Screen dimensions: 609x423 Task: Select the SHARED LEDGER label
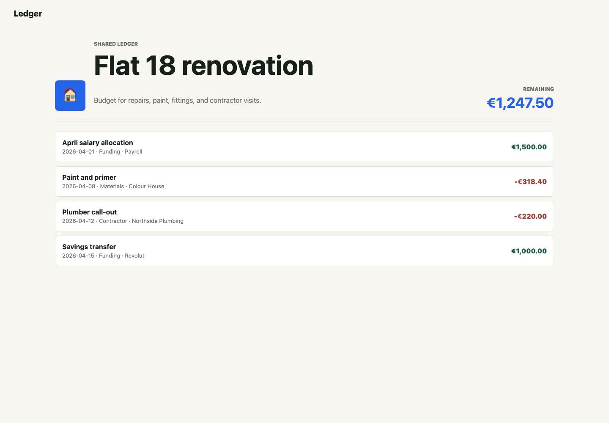(x=116, y=44)
